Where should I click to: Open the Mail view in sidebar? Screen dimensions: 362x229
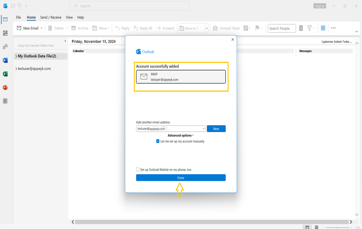[x=5, y=19]
